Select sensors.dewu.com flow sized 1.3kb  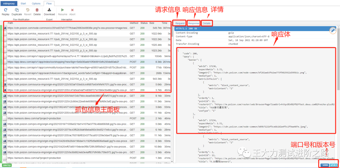[x=87, y=158]
